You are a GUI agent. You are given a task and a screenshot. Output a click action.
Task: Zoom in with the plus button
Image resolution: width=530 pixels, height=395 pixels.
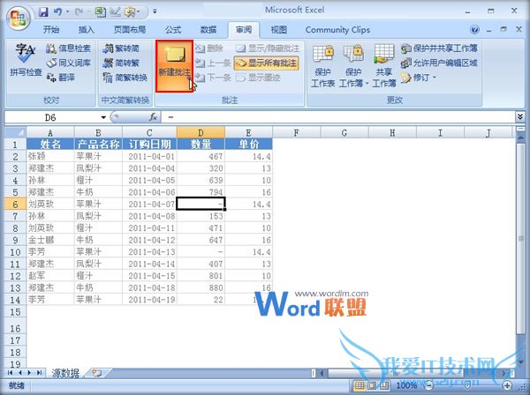(507, 385)
